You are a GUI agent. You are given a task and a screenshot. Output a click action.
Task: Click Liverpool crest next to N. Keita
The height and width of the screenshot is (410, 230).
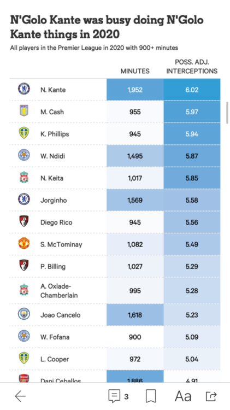[x=24, y=178]
